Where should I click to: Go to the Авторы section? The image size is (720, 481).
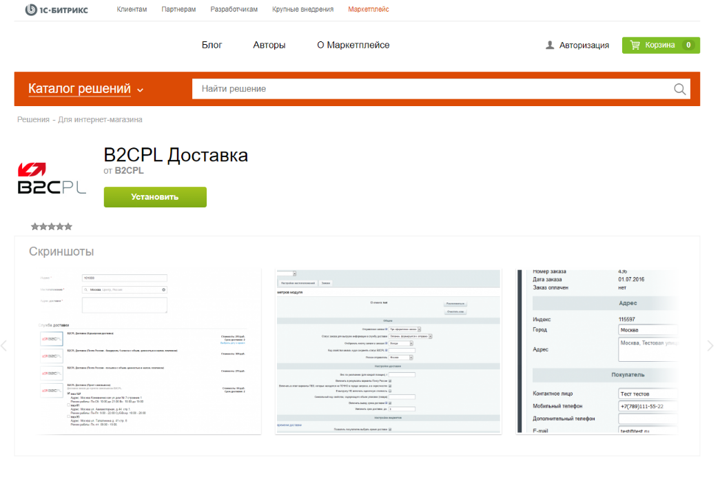click(269, 45)
